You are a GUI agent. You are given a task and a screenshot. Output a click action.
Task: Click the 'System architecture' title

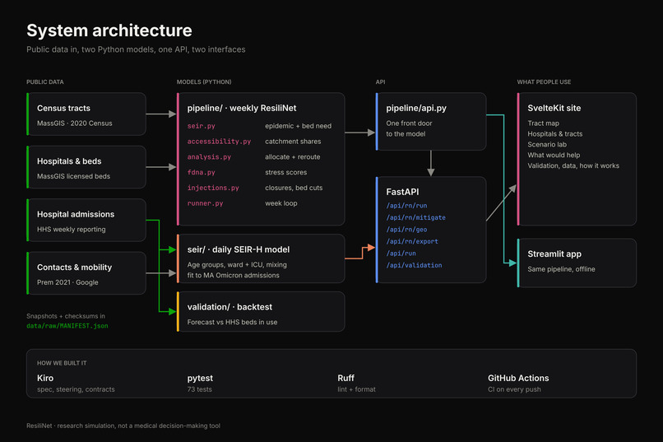click(109, 30)
